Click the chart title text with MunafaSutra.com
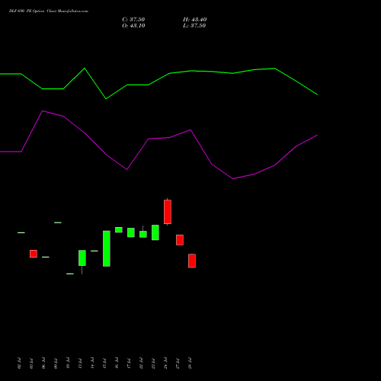This screenshot has width=381, height=381. pyautogui.click(x=49, y=11)
